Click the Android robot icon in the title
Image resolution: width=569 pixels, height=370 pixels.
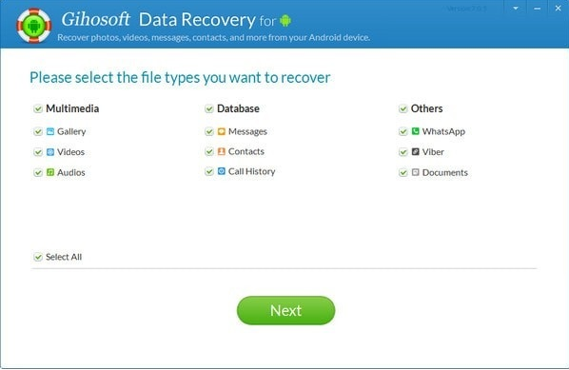(285, 21)
